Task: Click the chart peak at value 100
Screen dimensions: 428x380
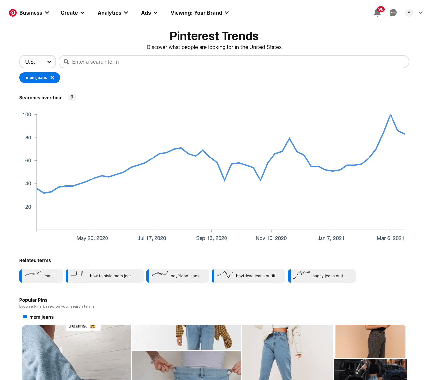Action: pos(391,115)
